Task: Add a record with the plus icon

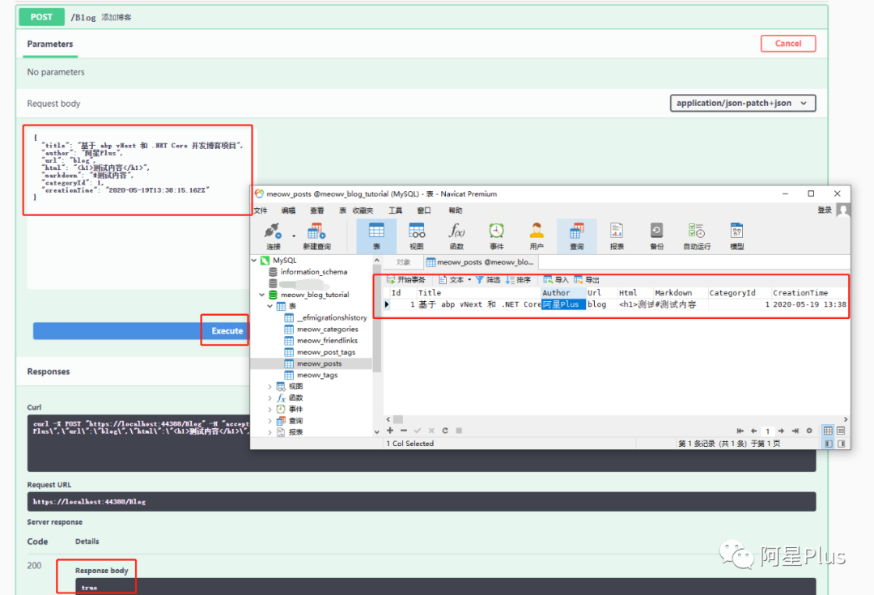Action: coord(390,431)
